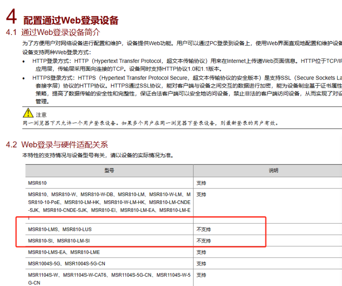Select the MSR1004S-5G、MSR1004S-5G-CN cell
This screenshot has height=286, width=342.
click(x=109, y=264)
